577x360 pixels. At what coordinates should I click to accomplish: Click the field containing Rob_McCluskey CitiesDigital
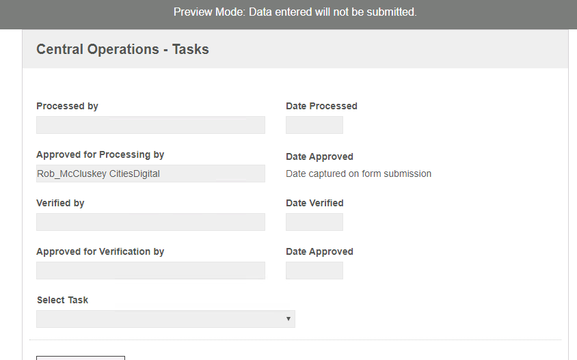tap(150, 174)
